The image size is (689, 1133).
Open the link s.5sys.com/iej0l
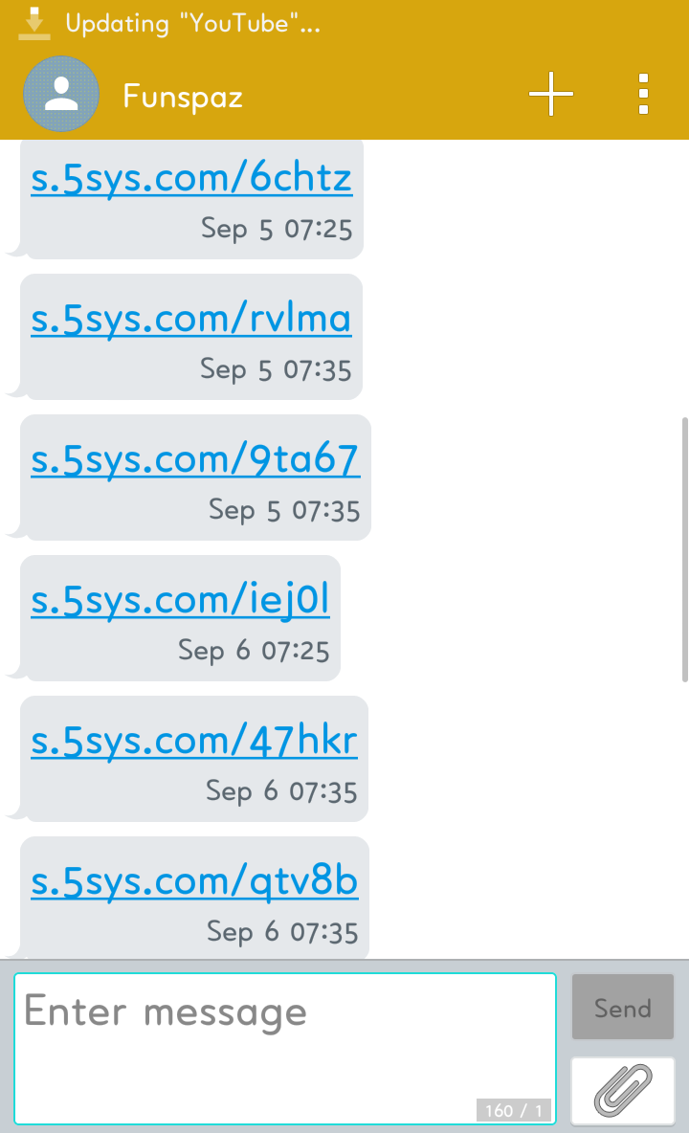click(x=180, y=600)
